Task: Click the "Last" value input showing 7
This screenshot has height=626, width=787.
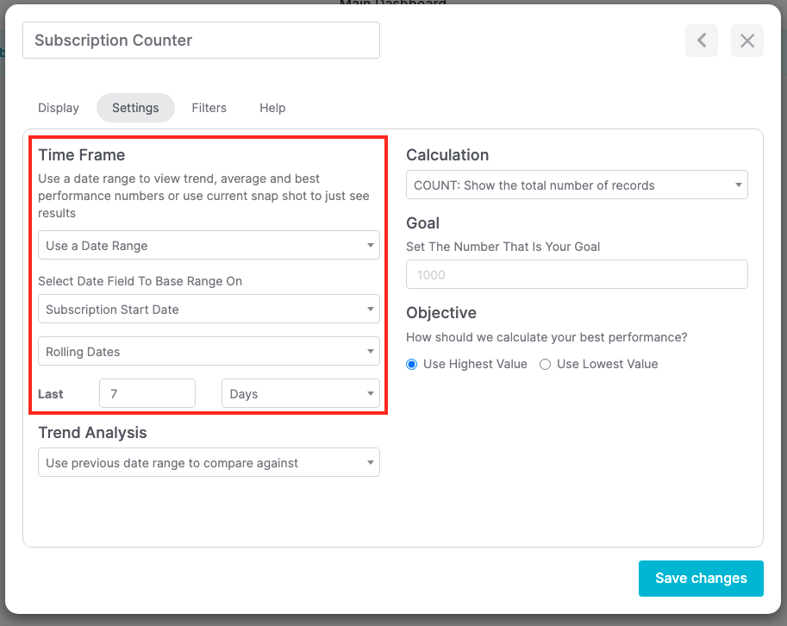Action: (147, 393)
